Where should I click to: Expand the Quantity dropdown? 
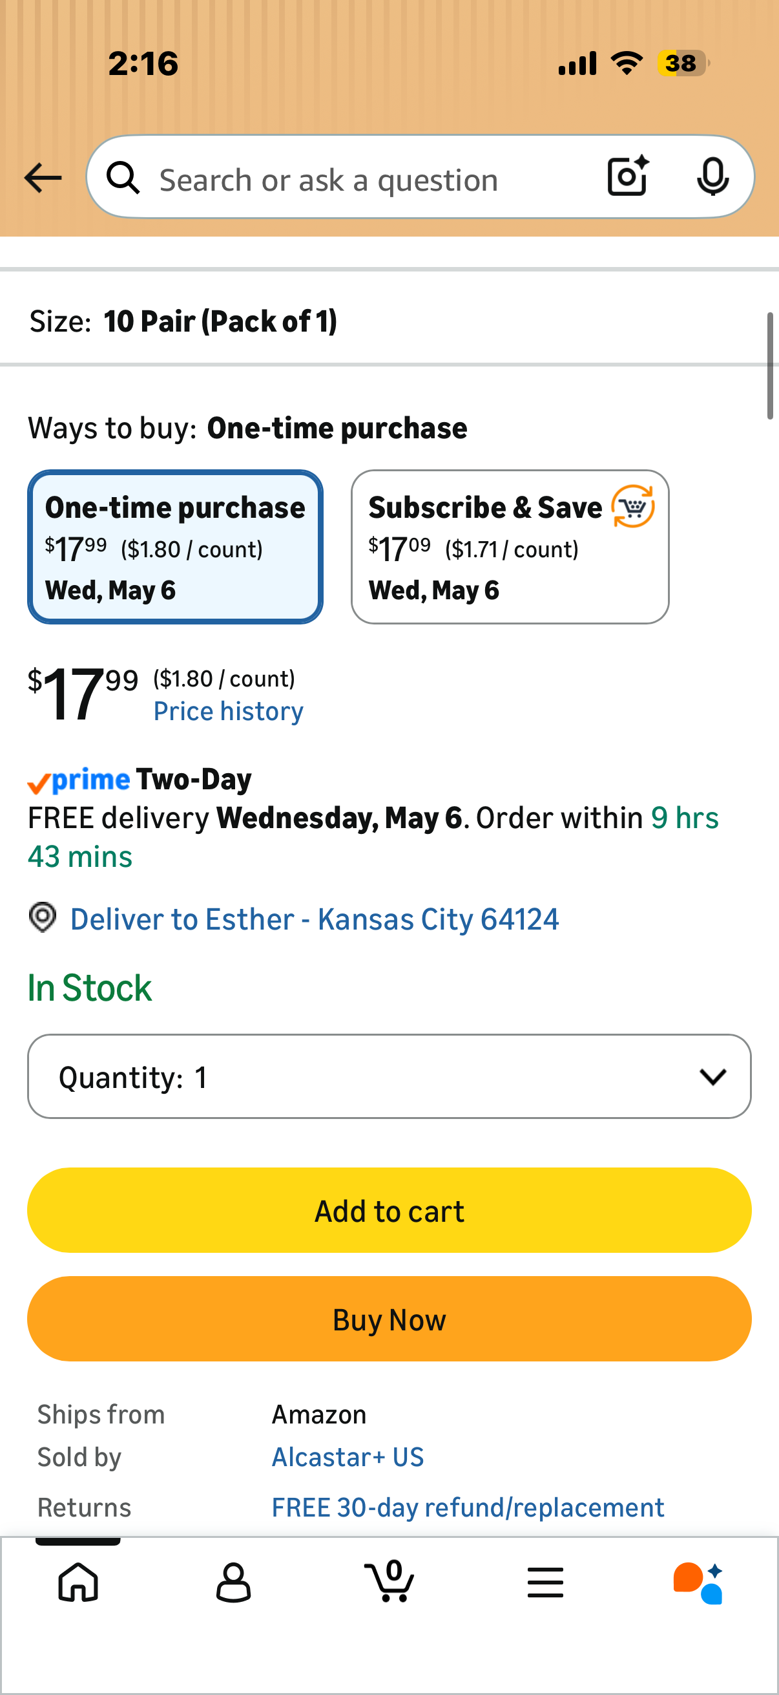click(389, 1076)
